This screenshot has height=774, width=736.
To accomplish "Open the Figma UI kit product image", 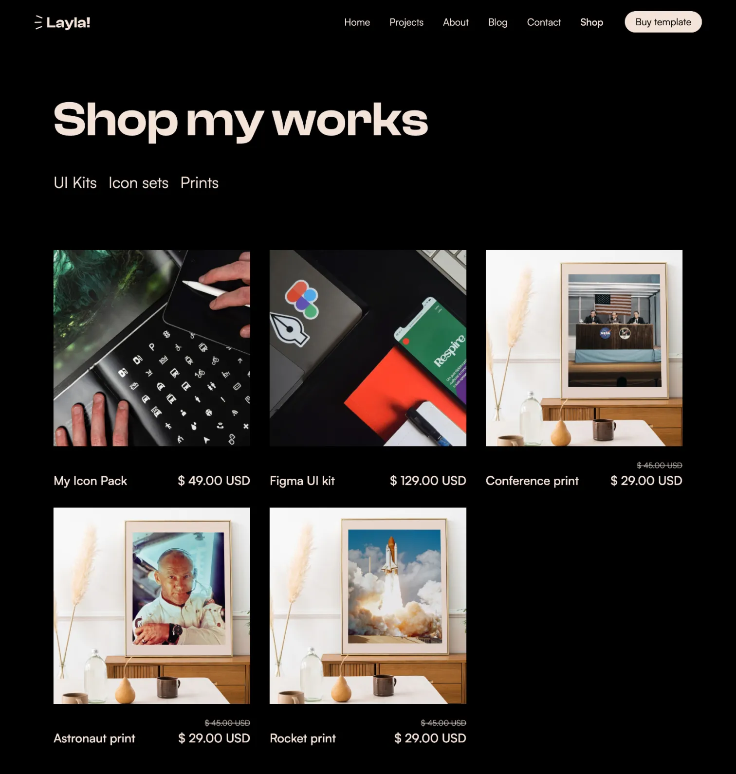I will tap(368, 348).
